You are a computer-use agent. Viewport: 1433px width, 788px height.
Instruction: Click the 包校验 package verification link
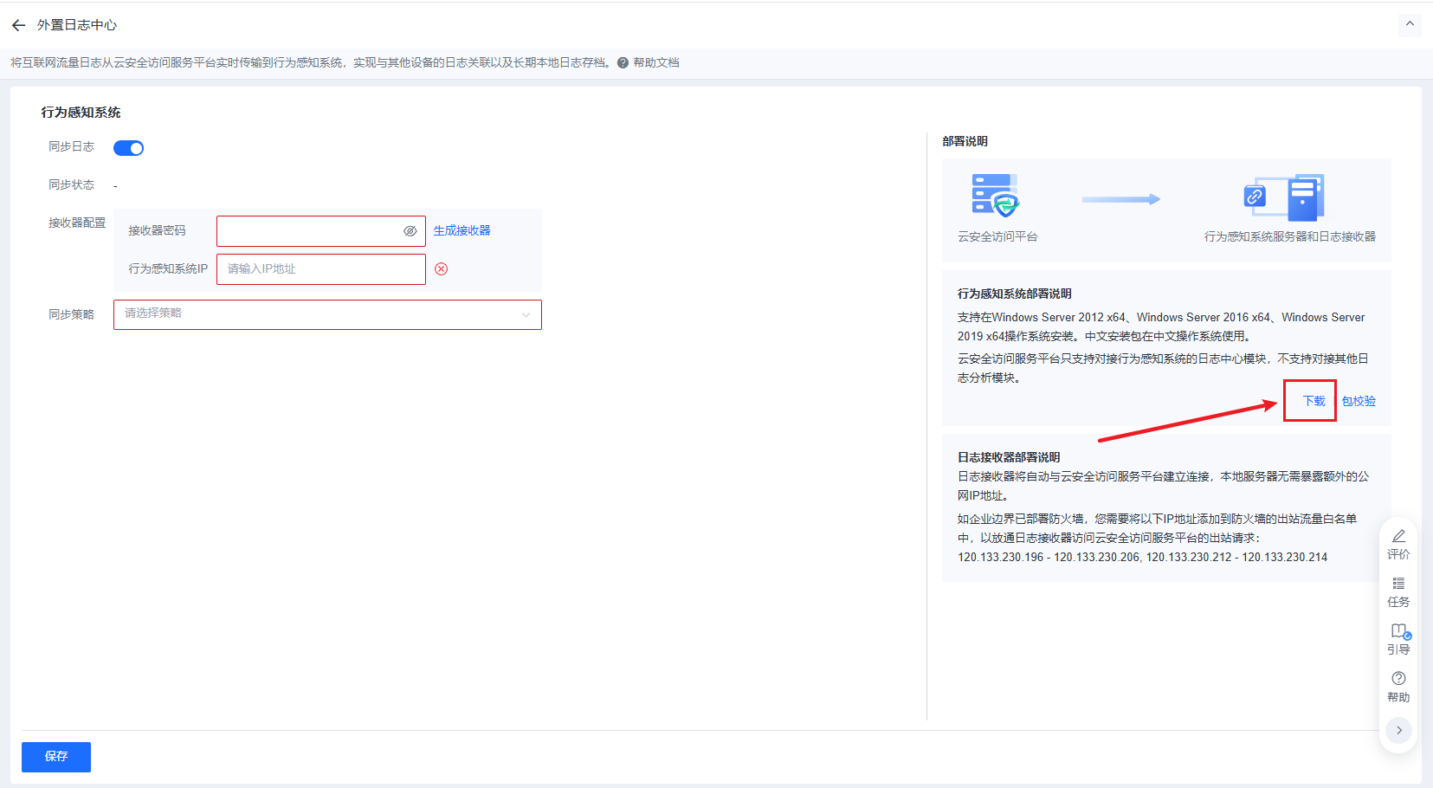pyautogui.click(x=1359, y=401)
